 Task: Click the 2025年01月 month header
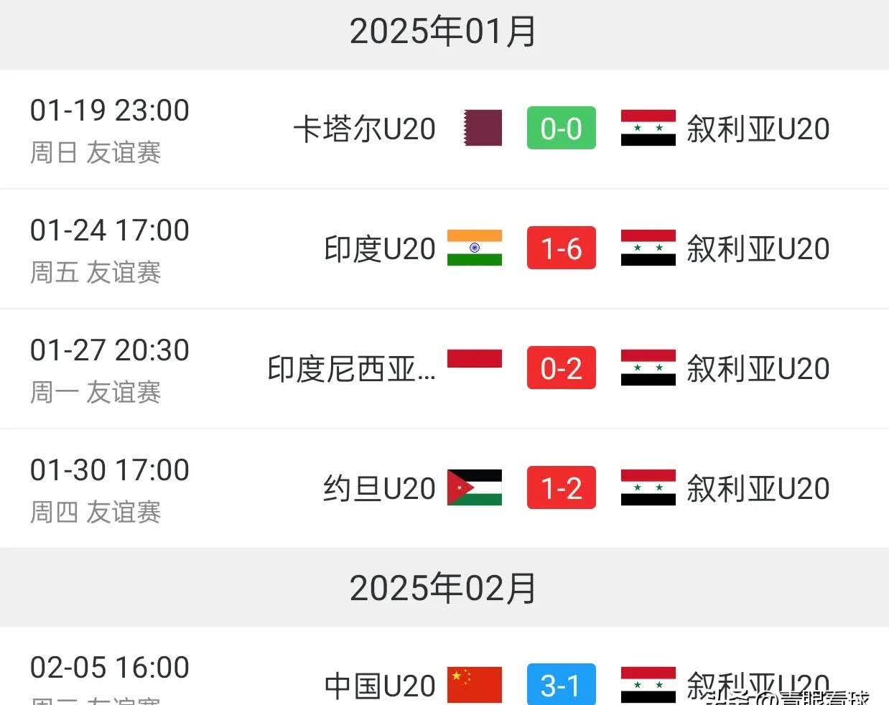pos(443,32)
